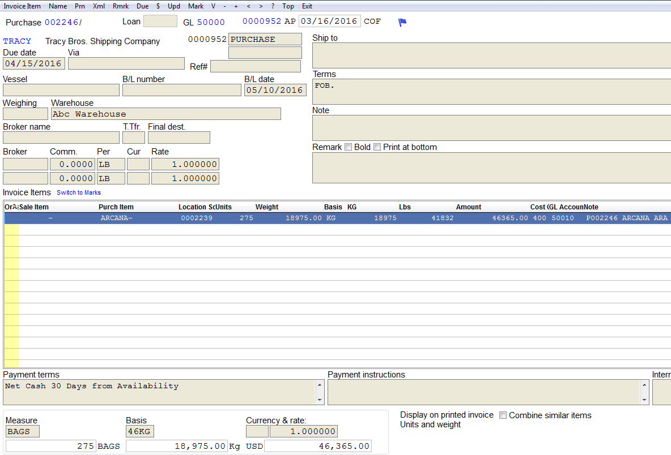Click the PURCHASE type field
The height and width of the screenshot is (455, 671).
click(x=265, y=39)
